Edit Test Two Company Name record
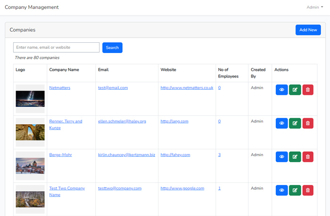Viewport: 330px width, 216px height. [295, 190]
